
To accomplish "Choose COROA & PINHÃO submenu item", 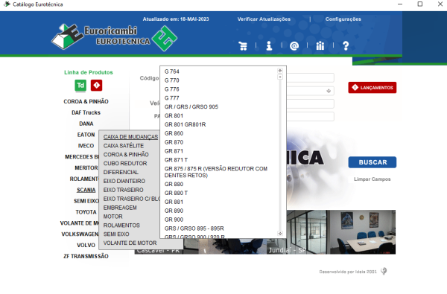I will (x=126, y=154).
